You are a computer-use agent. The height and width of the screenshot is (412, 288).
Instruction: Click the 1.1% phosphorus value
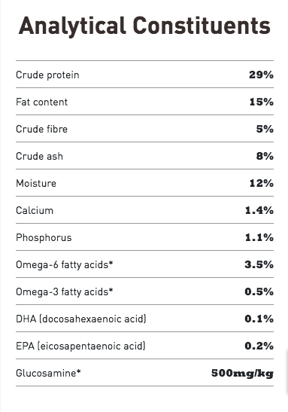coord(259,237)
